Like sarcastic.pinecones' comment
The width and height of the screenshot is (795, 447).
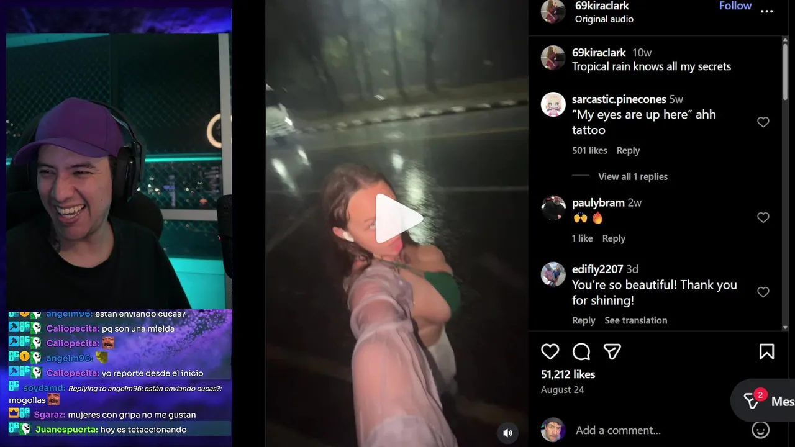(x=763, y=122)
